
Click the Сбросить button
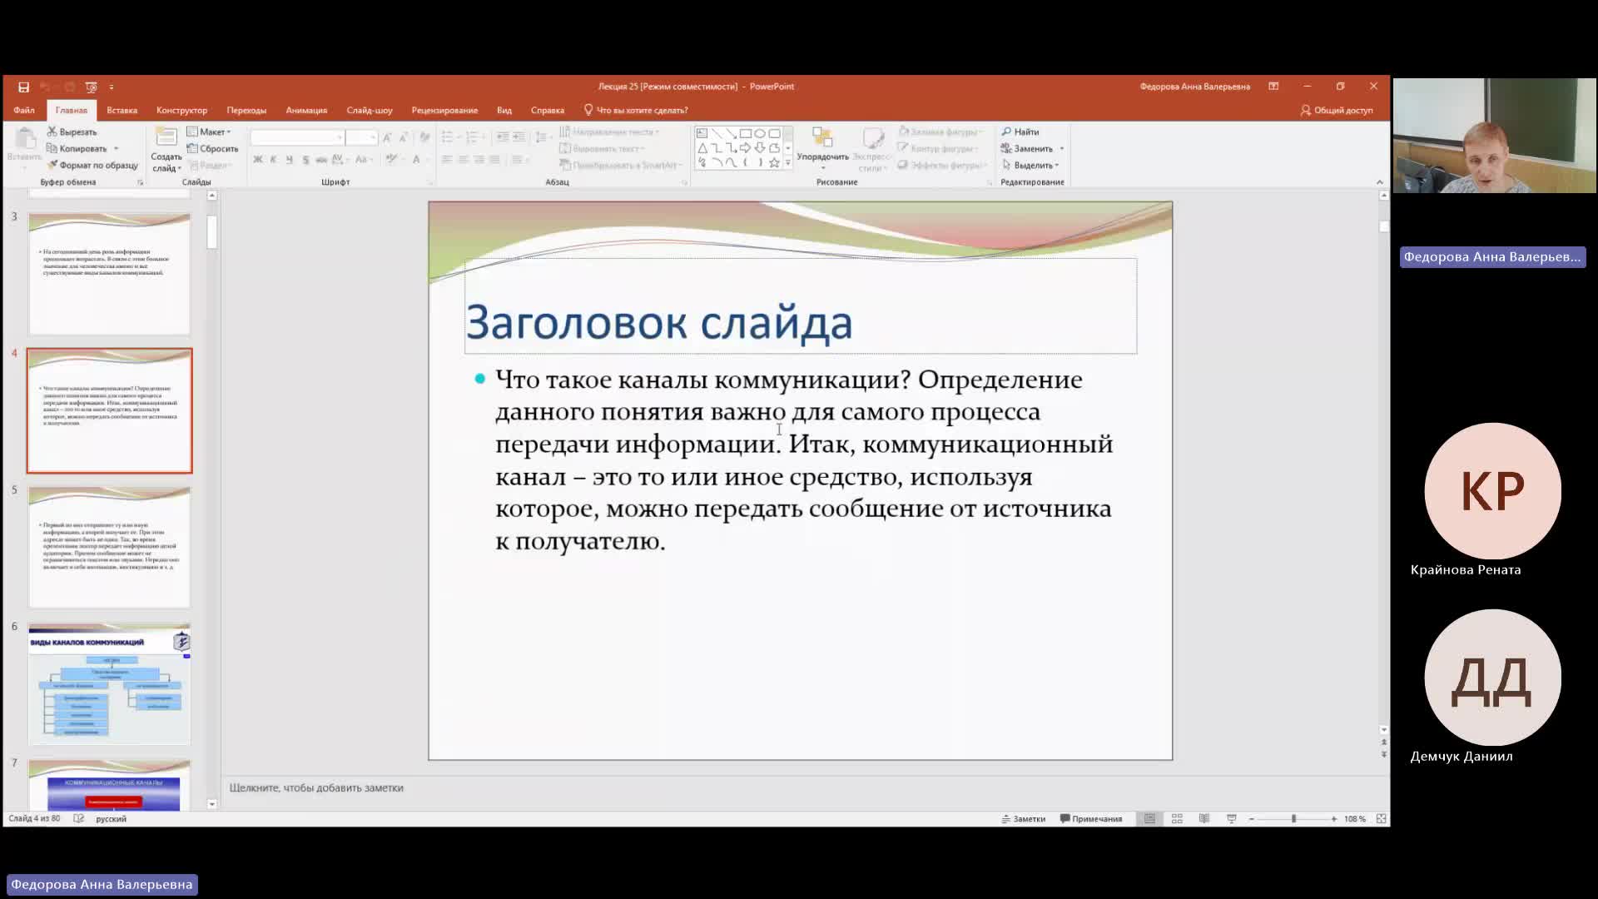tap(213, 148)
